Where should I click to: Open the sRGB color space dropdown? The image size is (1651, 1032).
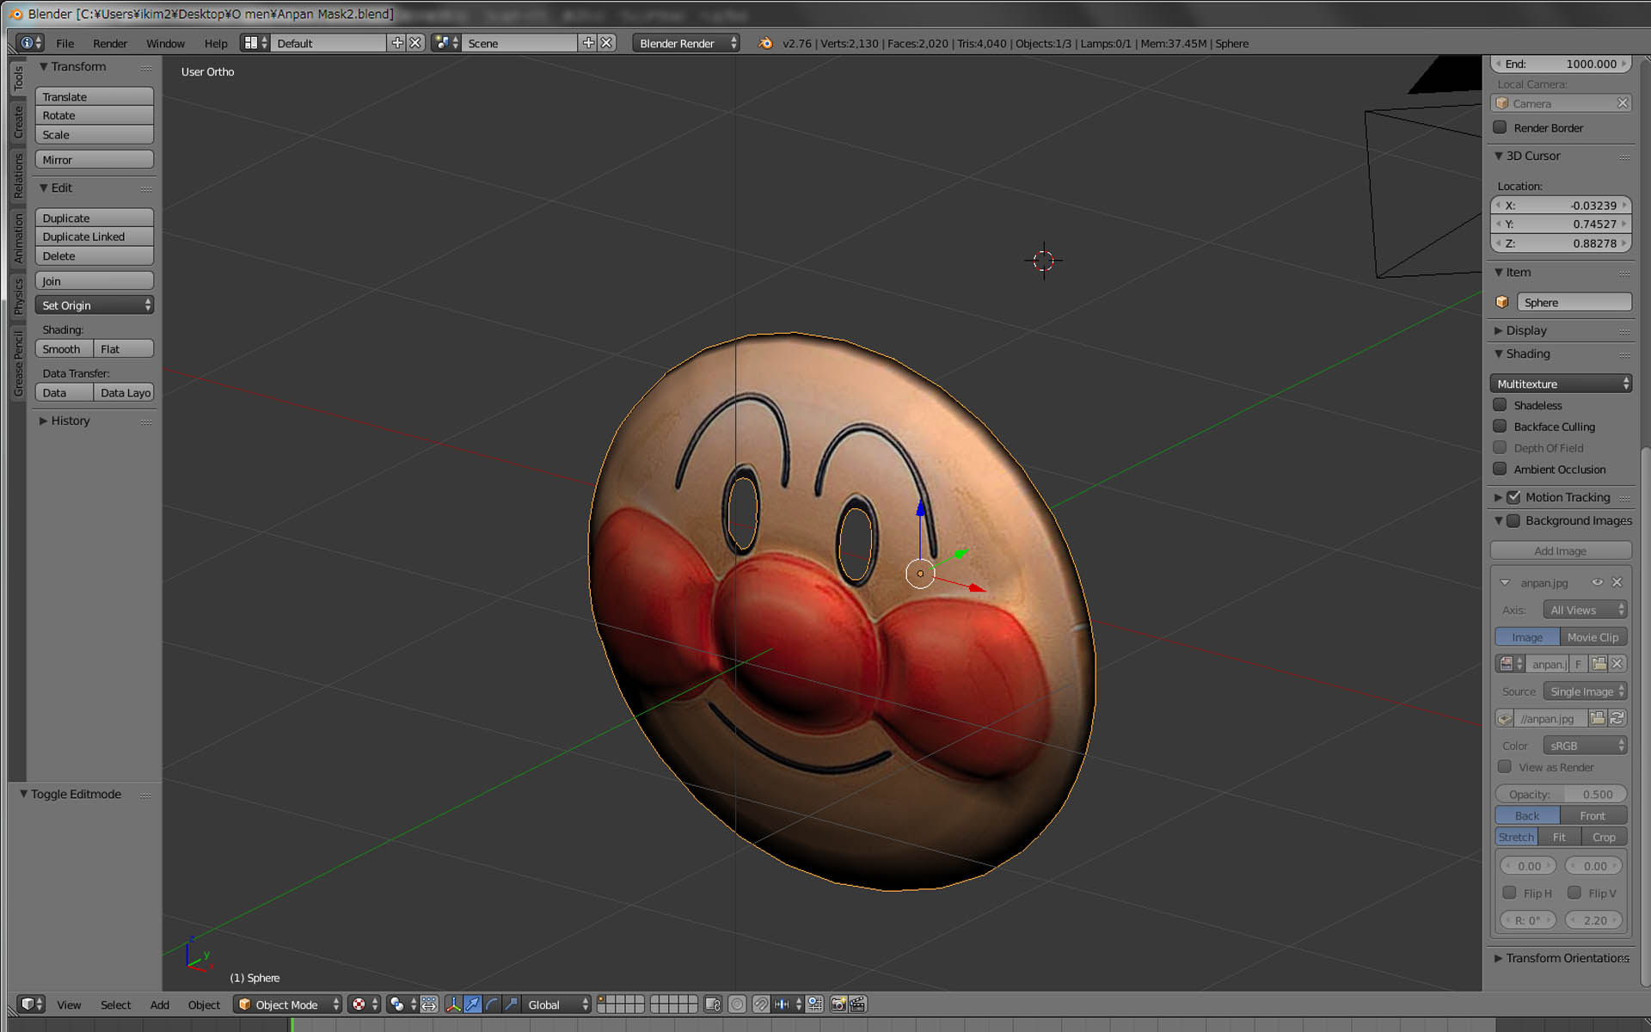click(x=1585, y=746)
